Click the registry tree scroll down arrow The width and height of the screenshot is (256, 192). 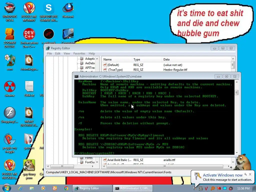coord(97,162)
